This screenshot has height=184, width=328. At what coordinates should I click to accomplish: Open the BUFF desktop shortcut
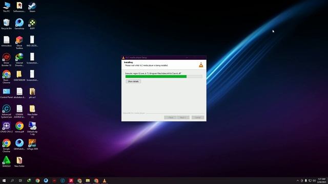[x=32, y=24]
